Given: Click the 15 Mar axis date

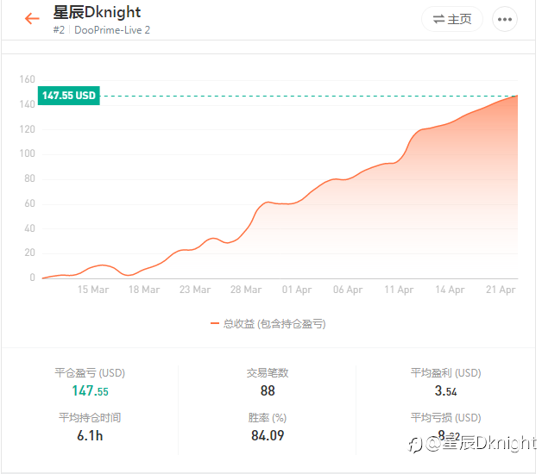Looking at the screenshot, I should [93, 290].
